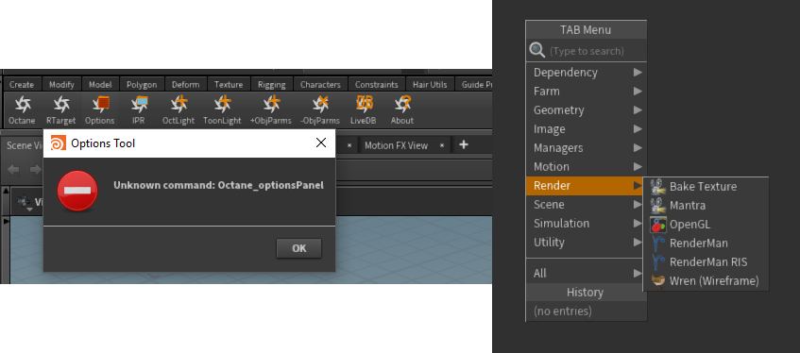Close the Motion FX View pane tab
The height and width of the screenshot is (353, 800).
(442, 145)
